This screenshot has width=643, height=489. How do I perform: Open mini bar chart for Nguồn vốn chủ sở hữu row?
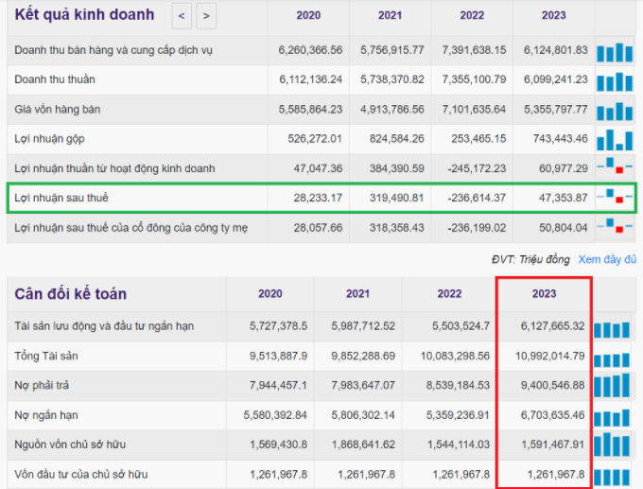(612, 445)
